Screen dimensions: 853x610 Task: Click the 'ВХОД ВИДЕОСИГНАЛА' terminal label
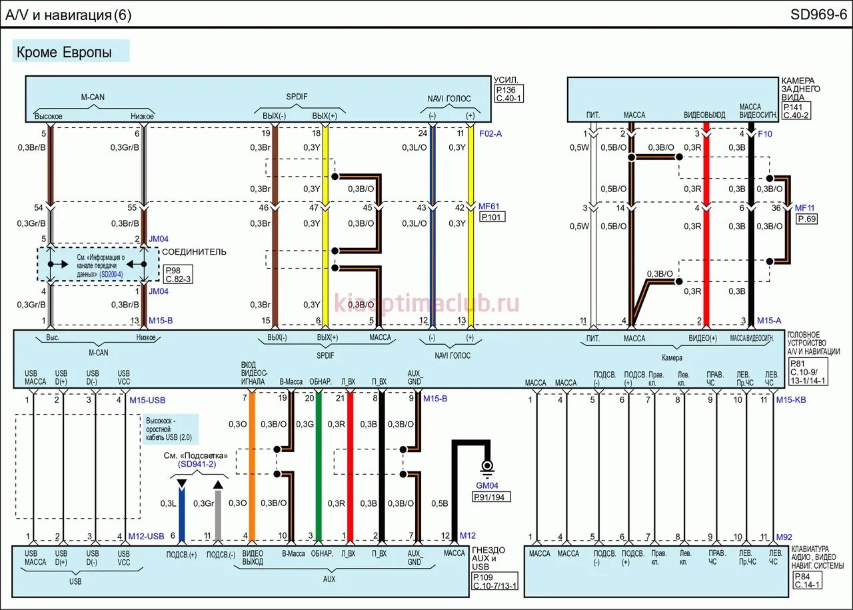254,373
